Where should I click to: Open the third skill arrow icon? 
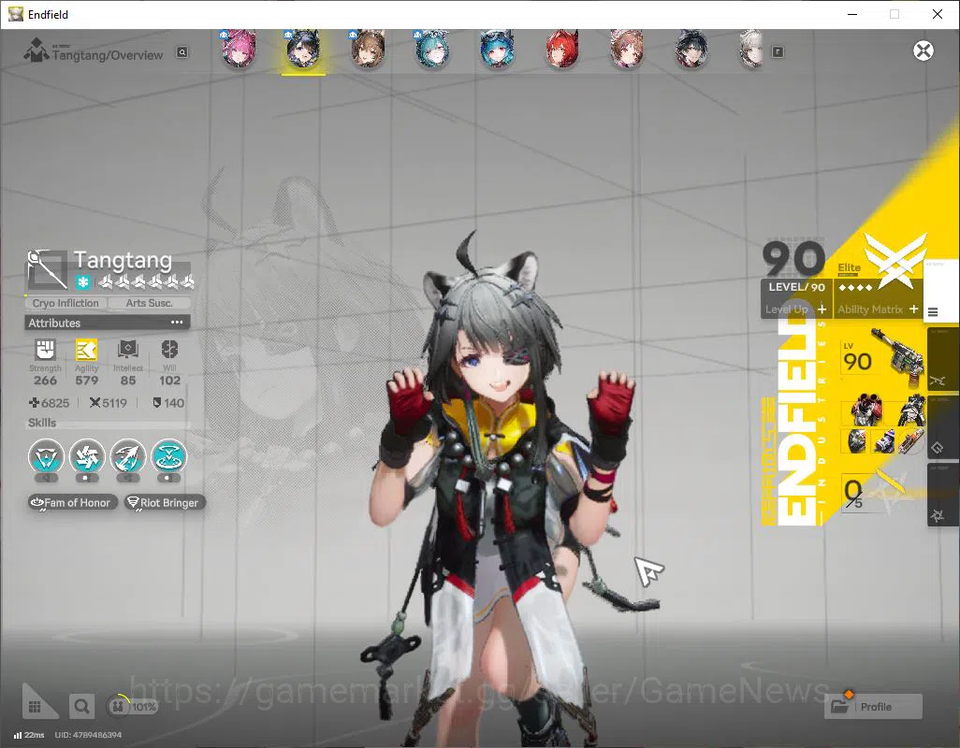click(128, 457)
